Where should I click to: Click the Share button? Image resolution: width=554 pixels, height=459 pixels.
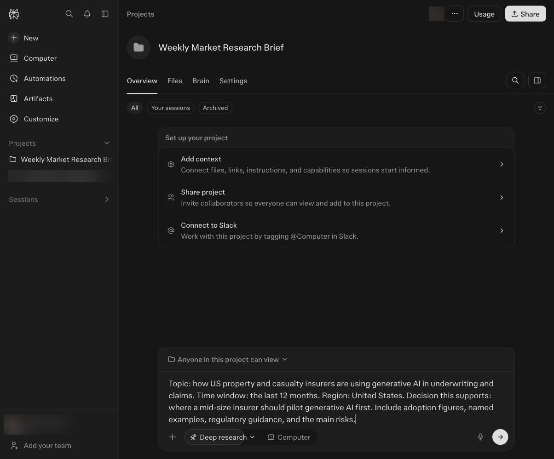[525, 14]
